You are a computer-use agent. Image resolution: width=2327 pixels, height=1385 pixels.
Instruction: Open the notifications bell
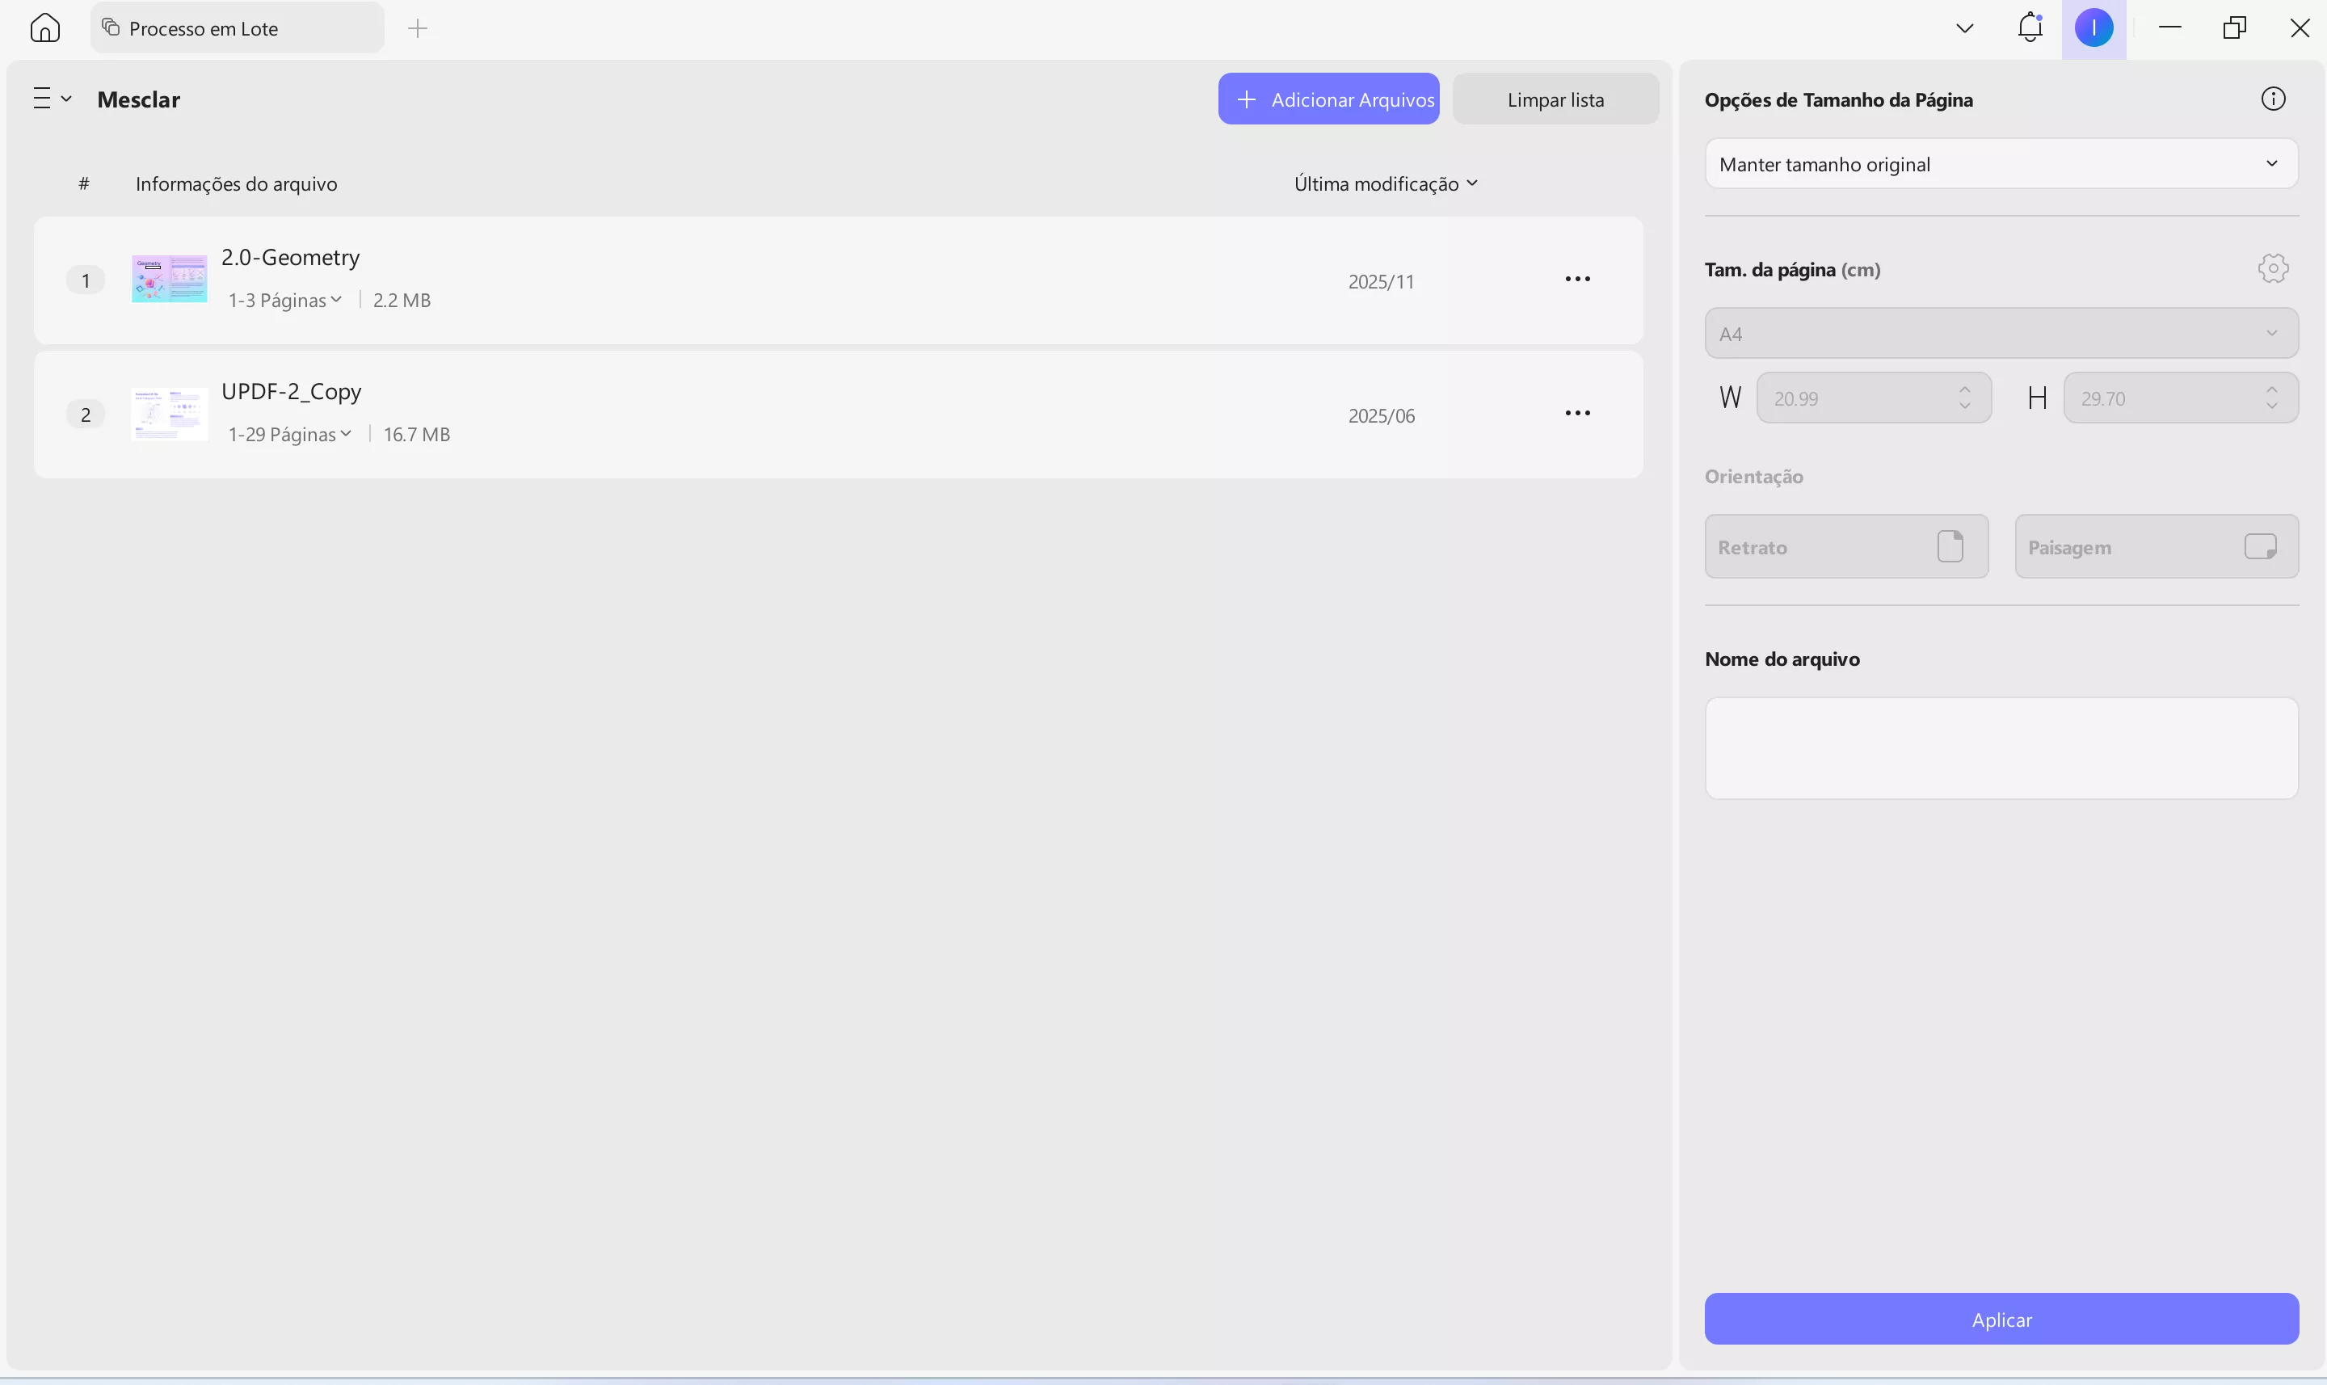[x=2030, y=27]
